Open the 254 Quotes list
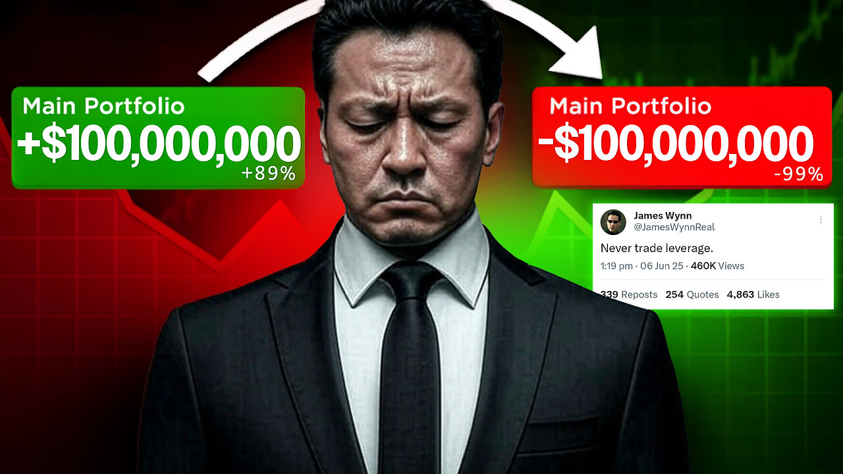This screenshot has width=843, height=474. (692, 294)
